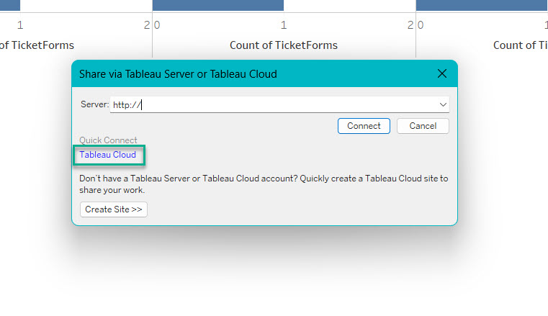Click the '2' tick on the middle axis
548x316 pixels.
(x=410, y=25)
